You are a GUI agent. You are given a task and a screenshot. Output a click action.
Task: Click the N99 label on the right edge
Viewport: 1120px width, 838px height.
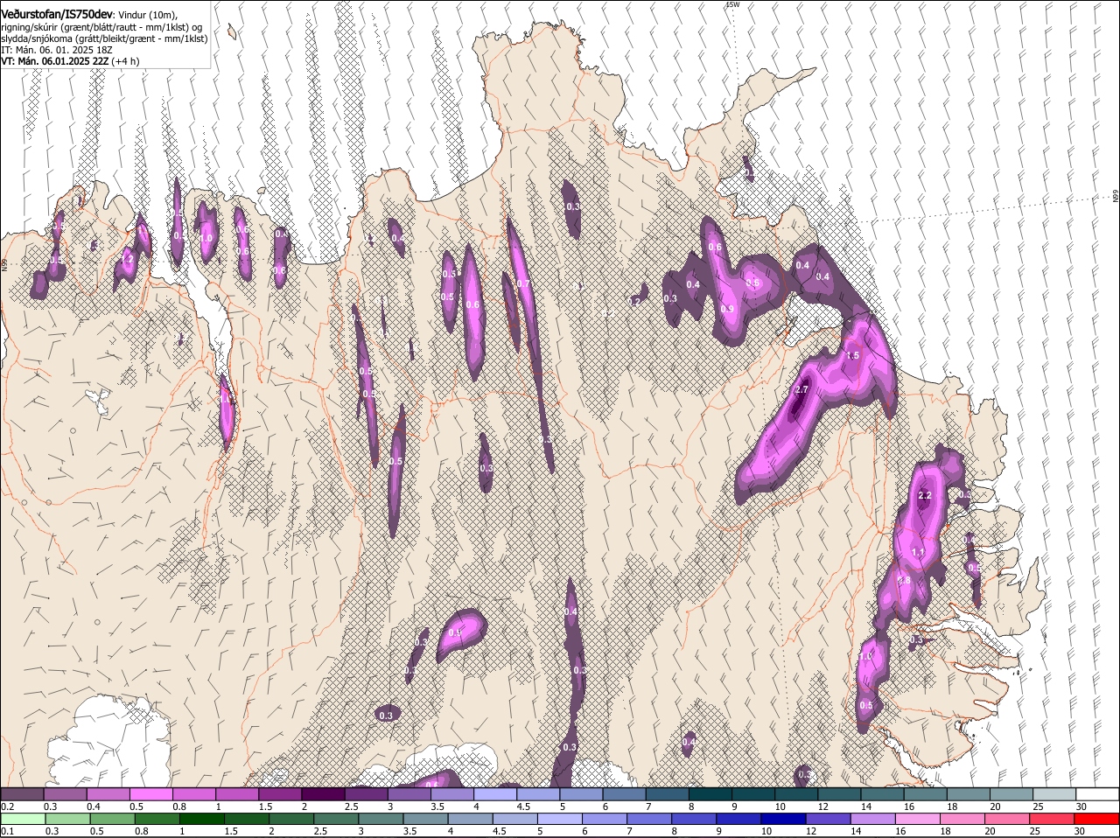tap(1116, 197)
